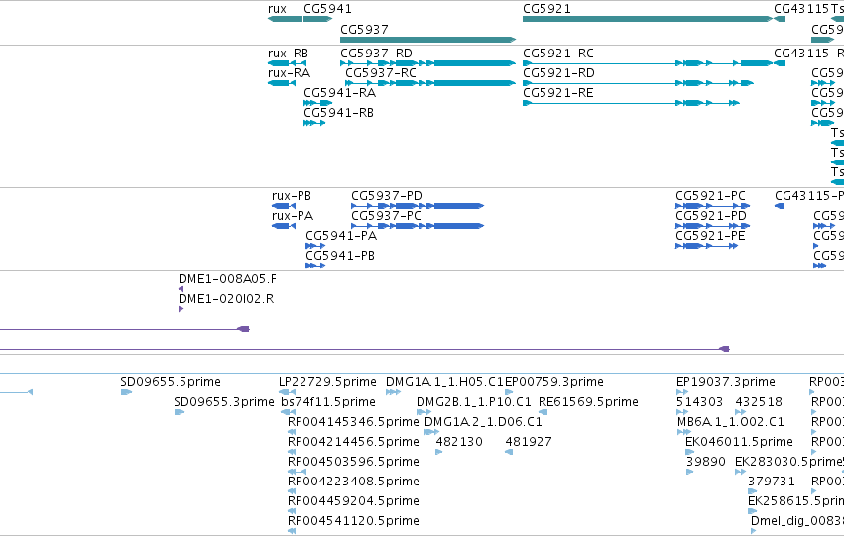This screenshot has height=536, width=844.
Task: Open protein CG5941-PA
Action: pyautogui.click(x=315, y=246)
